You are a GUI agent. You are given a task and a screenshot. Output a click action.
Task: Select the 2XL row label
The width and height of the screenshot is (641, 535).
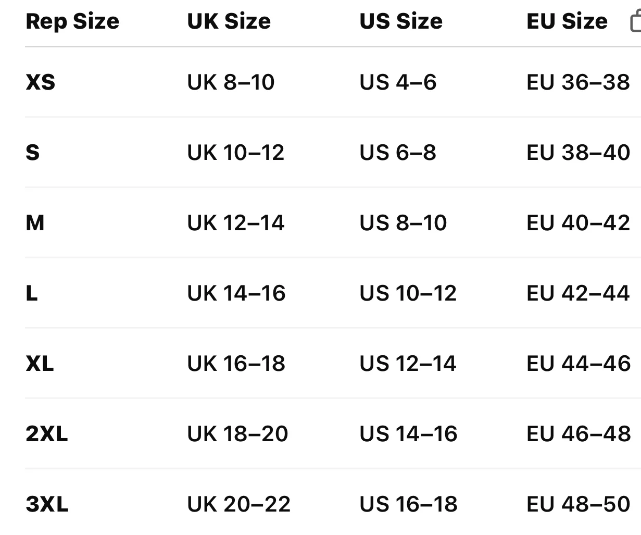pyautogui.click(x=46, y=434)
